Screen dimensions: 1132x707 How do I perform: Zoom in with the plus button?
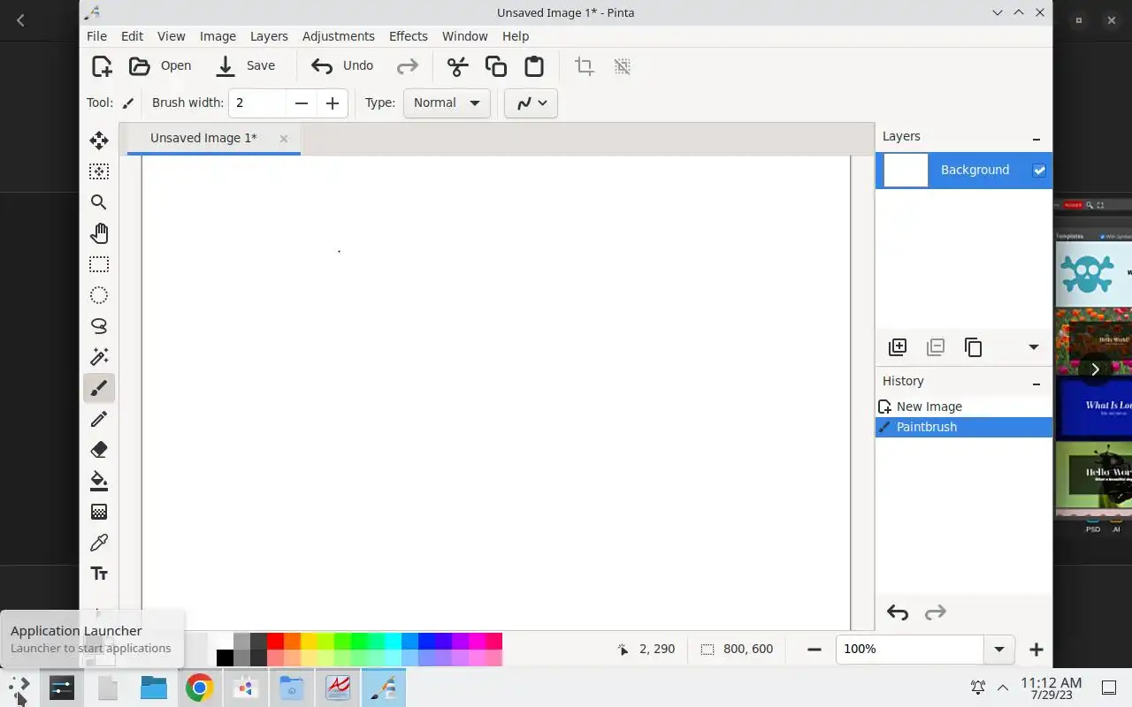click(1036, 650)
